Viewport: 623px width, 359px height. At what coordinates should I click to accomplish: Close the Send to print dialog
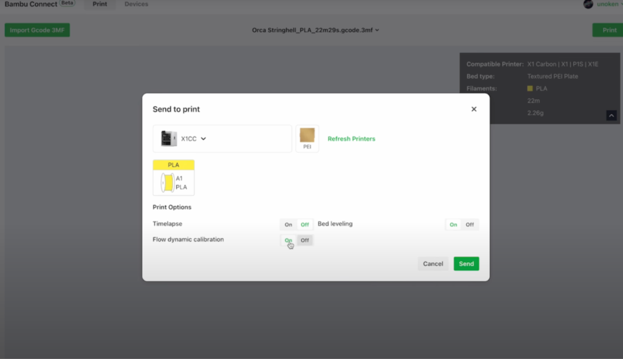[x=474, y=110]
